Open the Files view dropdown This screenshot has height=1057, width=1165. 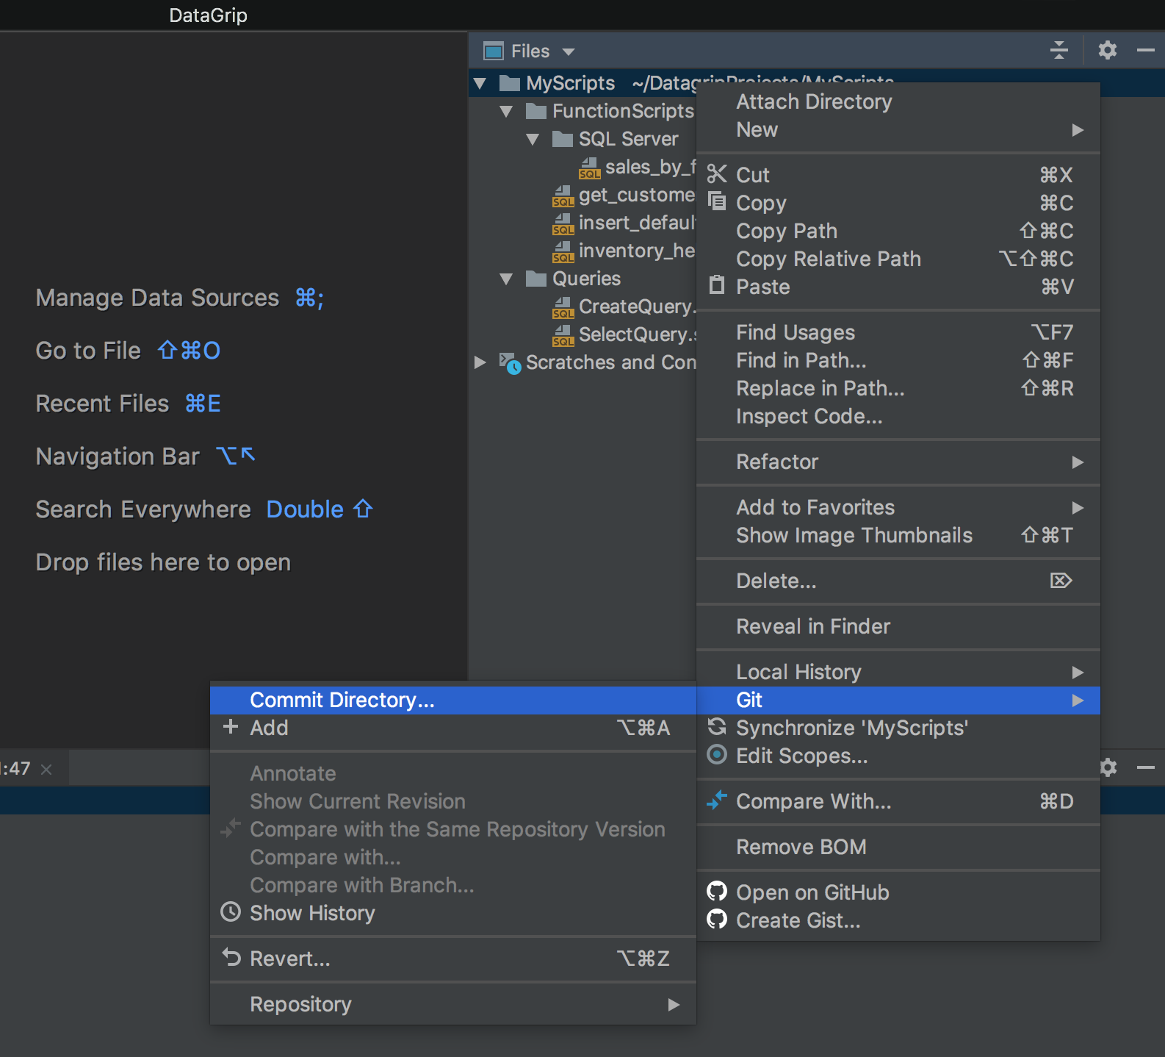569,51
